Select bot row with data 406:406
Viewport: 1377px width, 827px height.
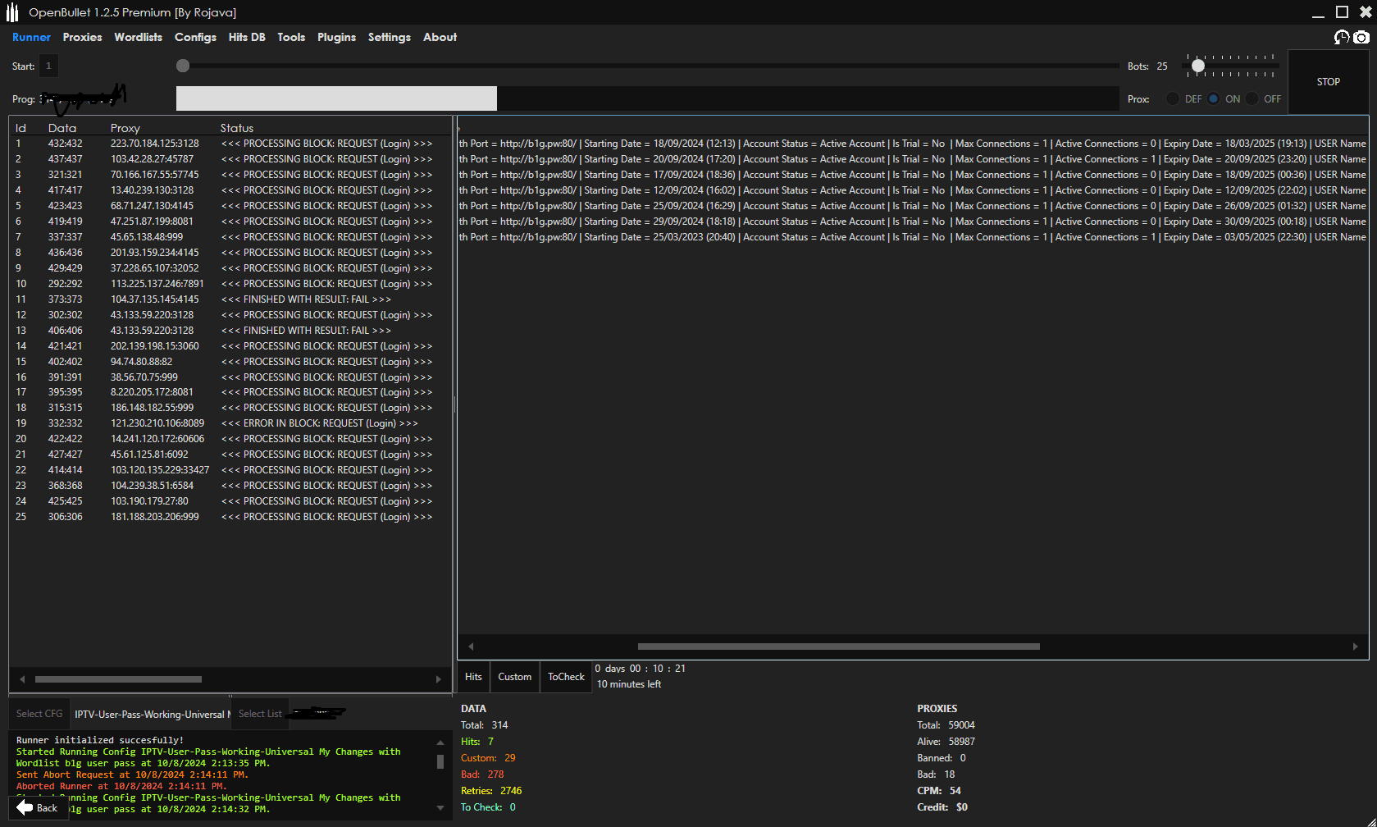click(x=230, y=331)
